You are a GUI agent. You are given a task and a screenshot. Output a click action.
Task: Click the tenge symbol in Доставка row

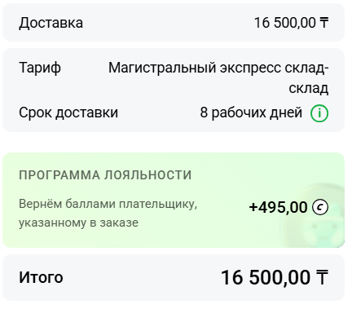tap(324, 23)
